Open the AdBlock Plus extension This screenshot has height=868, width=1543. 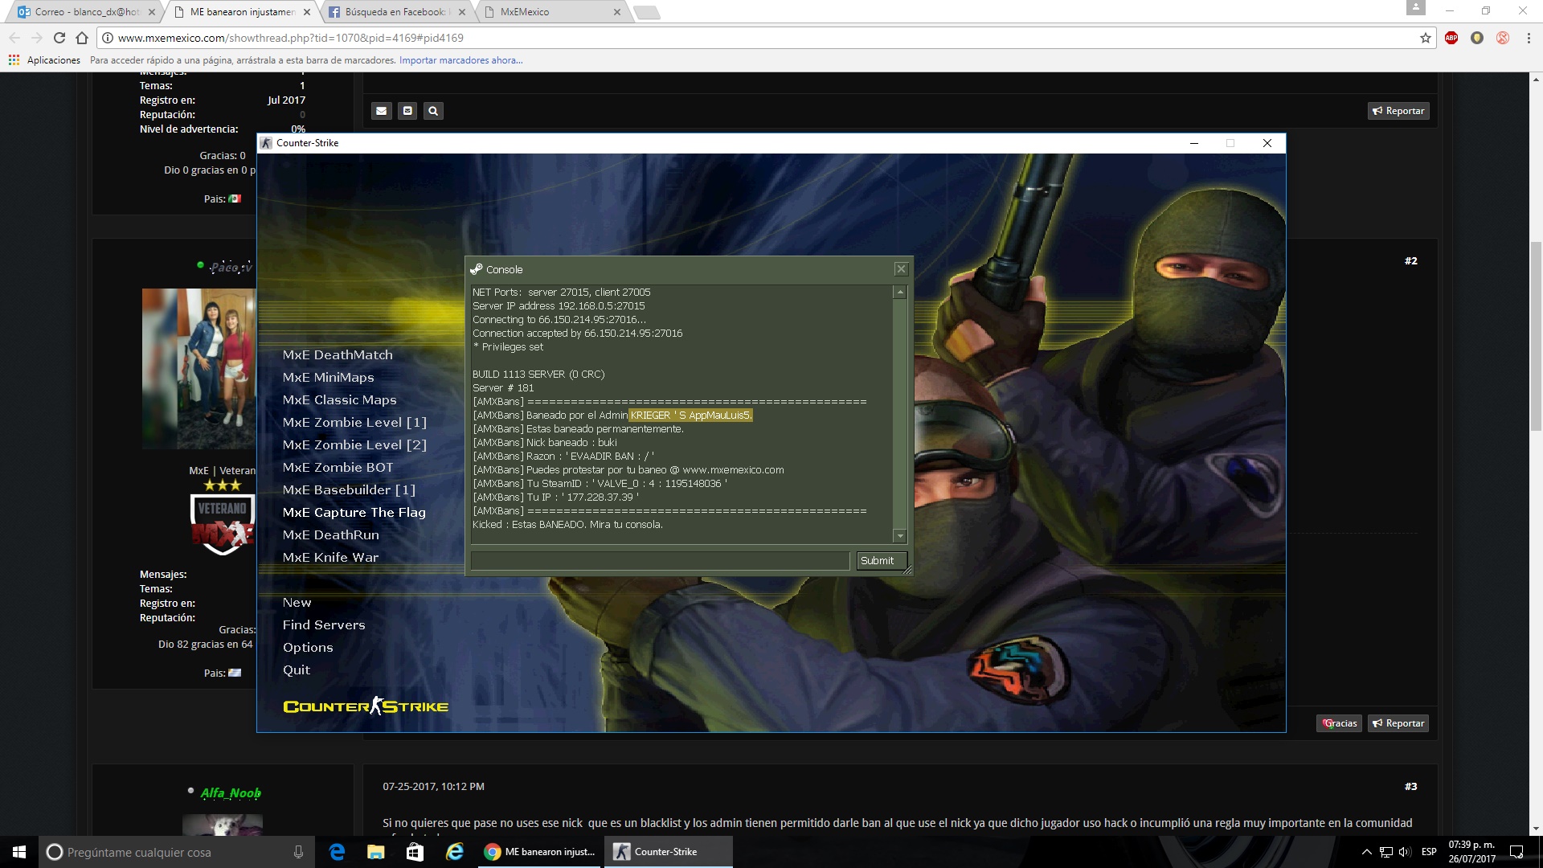(x=1451, y=38)
